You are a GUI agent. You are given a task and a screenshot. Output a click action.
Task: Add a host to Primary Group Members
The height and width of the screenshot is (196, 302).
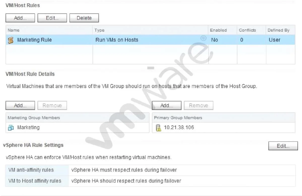[166, 106]
